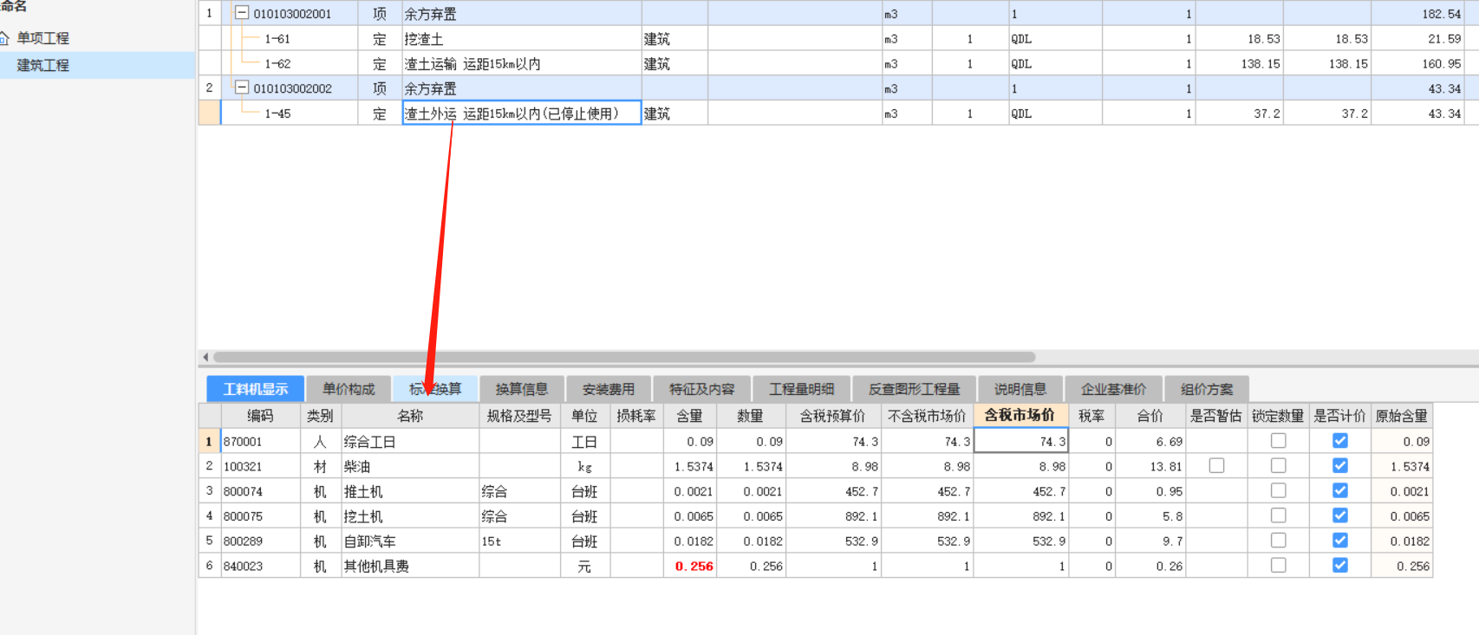1479x635 pixels.
Task: Open the 企业基准价 tab
Action: tap(1114, 389)
